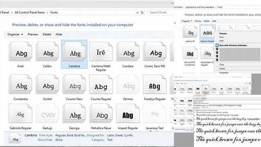This screenshot has width=261, height=147.
Task: Open Organize dropdown in right Fonts window
Action: coord(187,21)
